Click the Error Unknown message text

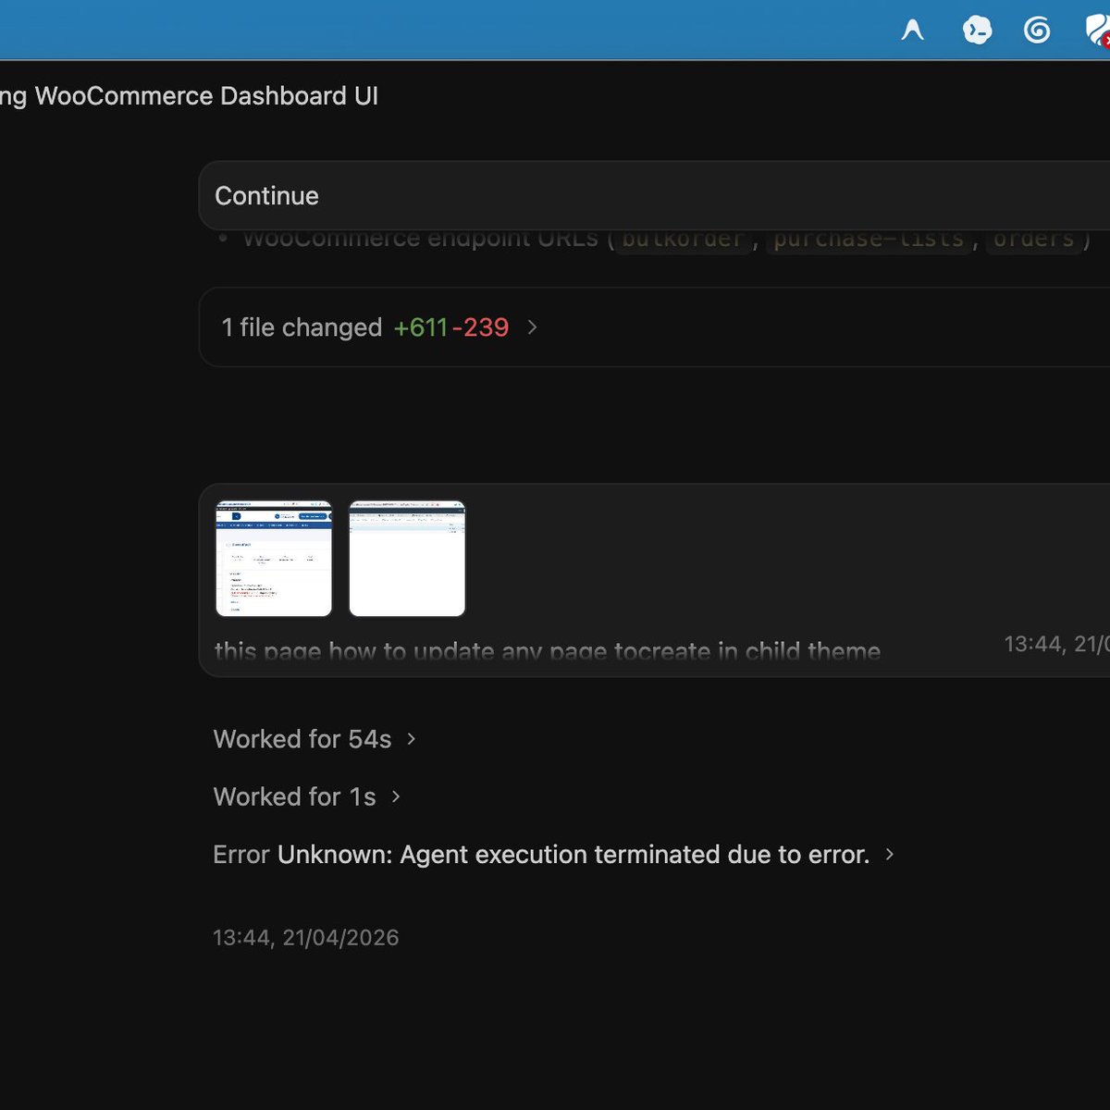tap(541, 854)
